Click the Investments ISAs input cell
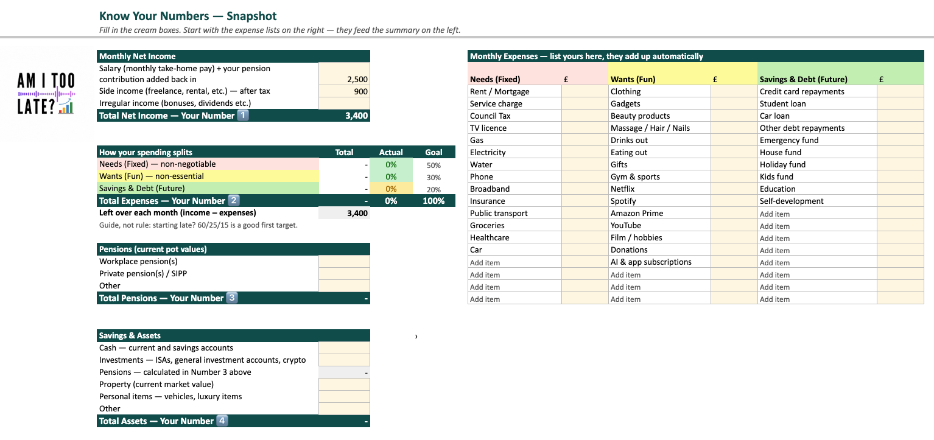Image resolution: width=934 pixels, height=440 pixels. click(x=344, y=360)
